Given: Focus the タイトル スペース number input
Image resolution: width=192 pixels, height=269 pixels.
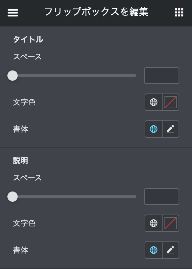Looking at the screenshot, I should click(162, 76).
